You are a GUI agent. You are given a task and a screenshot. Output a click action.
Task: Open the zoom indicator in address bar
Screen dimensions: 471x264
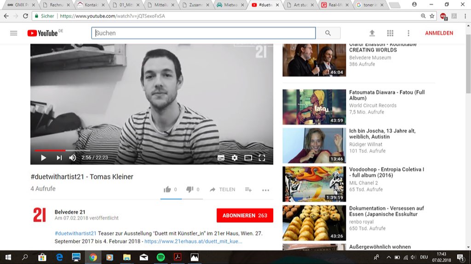[x=423, y=16]
